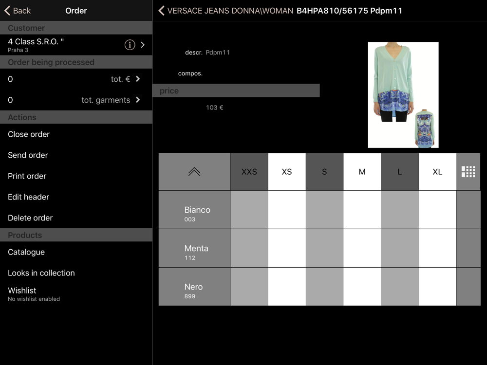Screen dimensions: 487x365
Task: Collapse size grid with double chevron
Action: pos(194,172)
